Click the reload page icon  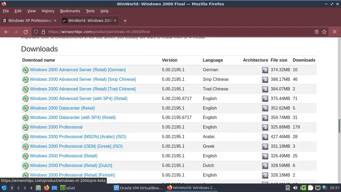coord(26,32)
